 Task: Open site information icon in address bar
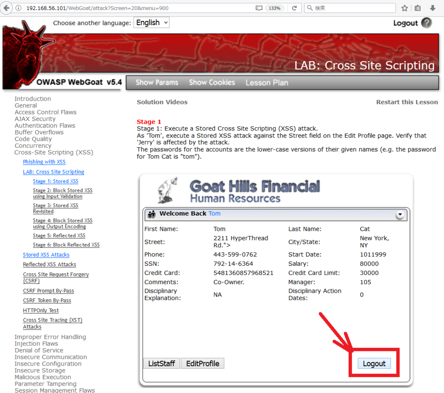[18, 8]
